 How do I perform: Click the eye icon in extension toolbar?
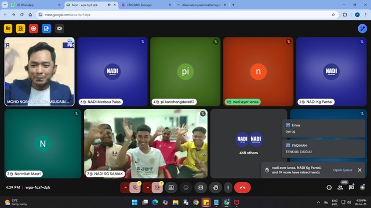pyautogui.click(x=59, y=28)
